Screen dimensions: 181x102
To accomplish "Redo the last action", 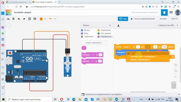I will pos(24,19).
